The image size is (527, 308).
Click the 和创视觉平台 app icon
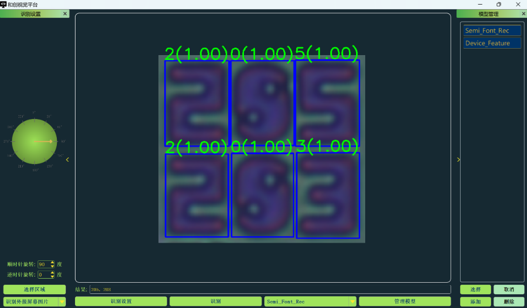(x=4, y=5)
